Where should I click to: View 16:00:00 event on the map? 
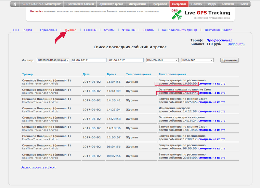click(x=212, y=84)
